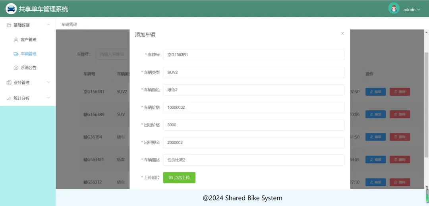
Task: Click the 共享单车管理系统 title text
Action: pyautogui.click(x=43, y=9)
